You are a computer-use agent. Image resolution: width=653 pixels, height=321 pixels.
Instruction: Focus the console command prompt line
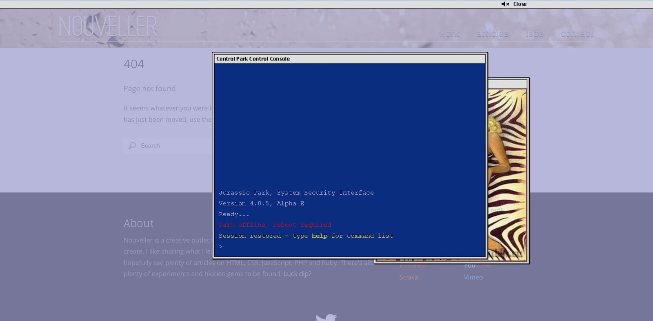tap(350, 247)
